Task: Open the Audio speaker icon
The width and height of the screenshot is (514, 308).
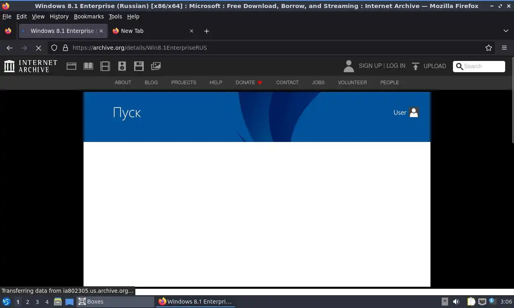Action: pos(122,66)
